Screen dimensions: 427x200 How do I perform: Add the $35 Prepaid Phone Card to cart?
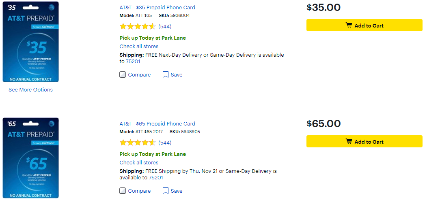coord(364,25)
